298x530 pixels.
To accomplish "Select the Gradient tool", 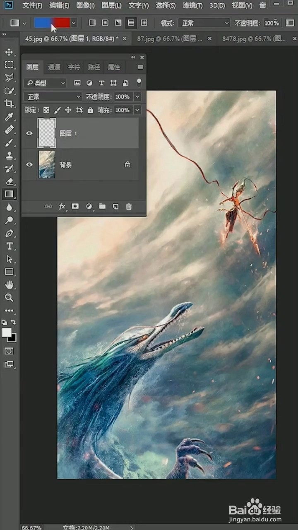I will coord(9,194).
